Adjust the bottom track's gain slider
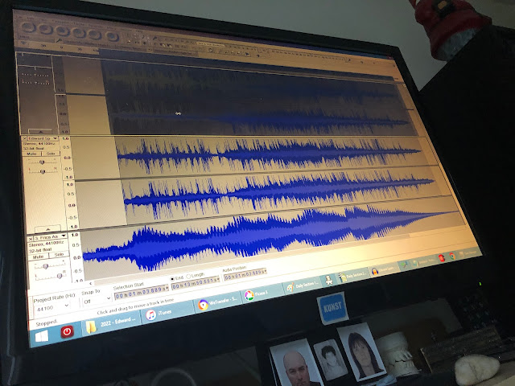515x386 pixels. (x=45, y=266)
